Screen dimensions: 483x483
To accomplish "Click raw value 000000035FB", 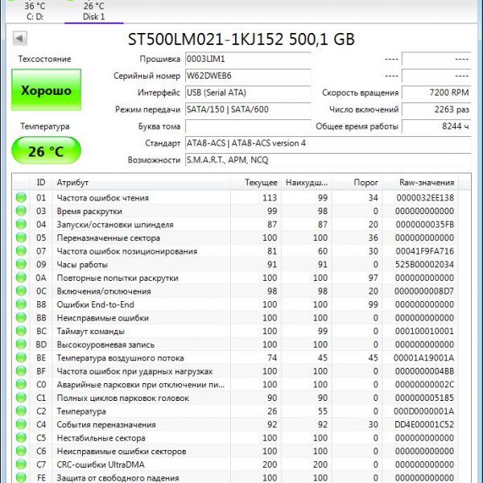I will 425,225.
